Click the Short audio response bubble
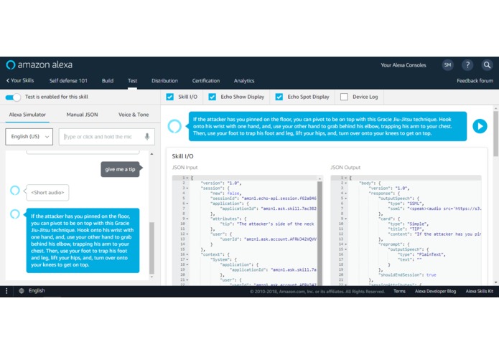499x354 pixels. coord(47,192)
